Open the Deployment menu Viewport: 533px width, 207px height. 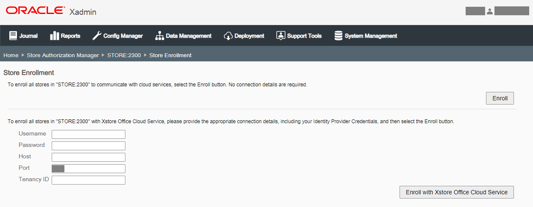249,36
